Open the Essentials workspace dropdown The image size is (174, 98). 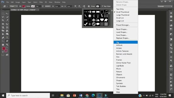pos(165,6)
